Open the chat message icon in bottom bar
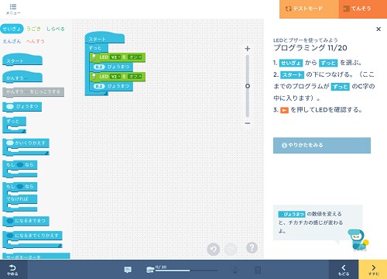The width and height of the screenshot is (387, 279). [x=128, y=270]
